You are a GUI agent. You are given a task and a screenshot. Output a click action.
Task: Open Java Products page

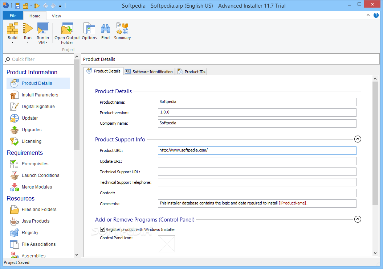(38, 221)
